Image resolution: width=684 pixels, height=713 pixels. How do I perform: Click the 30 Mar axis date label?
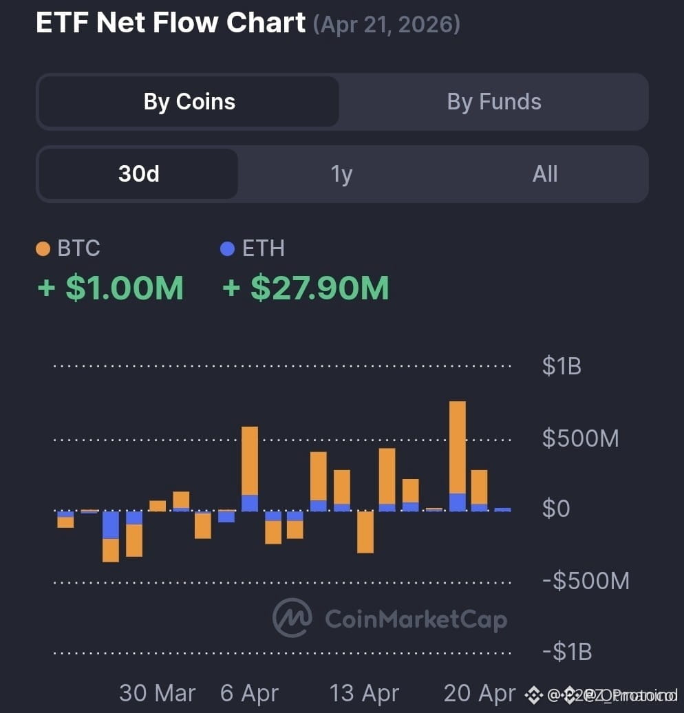158,694
